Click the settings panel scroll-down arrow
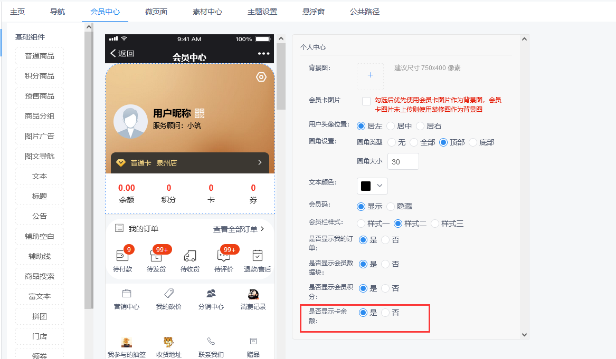This screenshot has height=359, width=616. (x=524, y=335)
